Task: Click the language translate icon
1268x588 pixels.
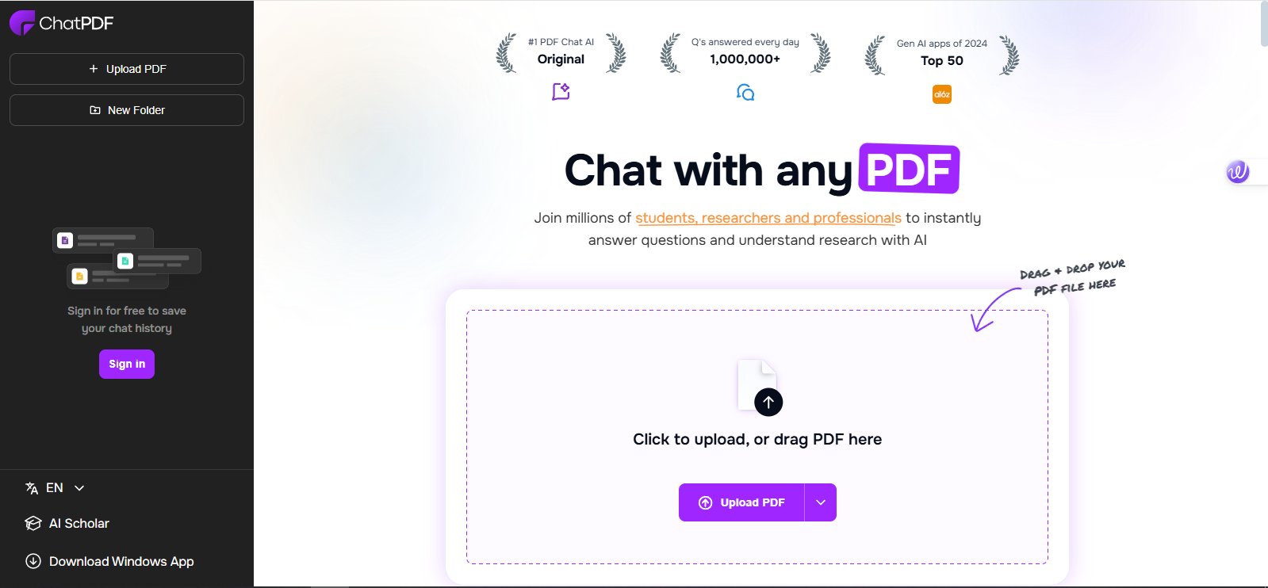Action: coord(32,488)
